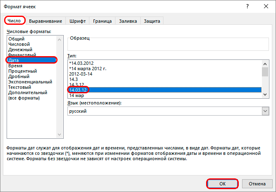Click the help question mark icon

[247, 7]
